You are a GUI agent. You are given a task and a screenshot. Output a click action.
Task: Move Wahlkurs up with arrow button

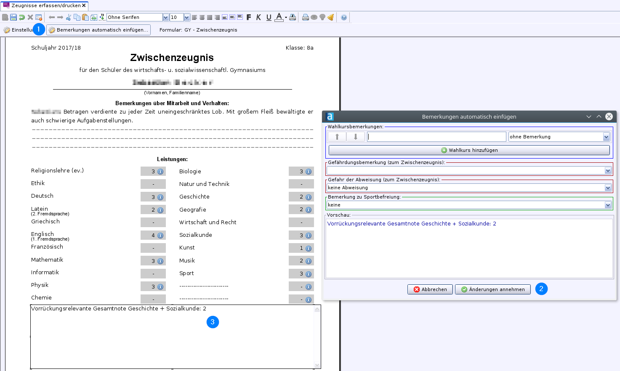(x=337, y=137)
